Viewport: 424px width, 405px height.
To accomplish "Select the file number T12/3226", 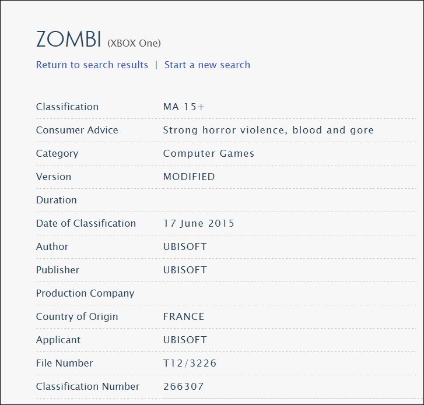I will point(190,363).
